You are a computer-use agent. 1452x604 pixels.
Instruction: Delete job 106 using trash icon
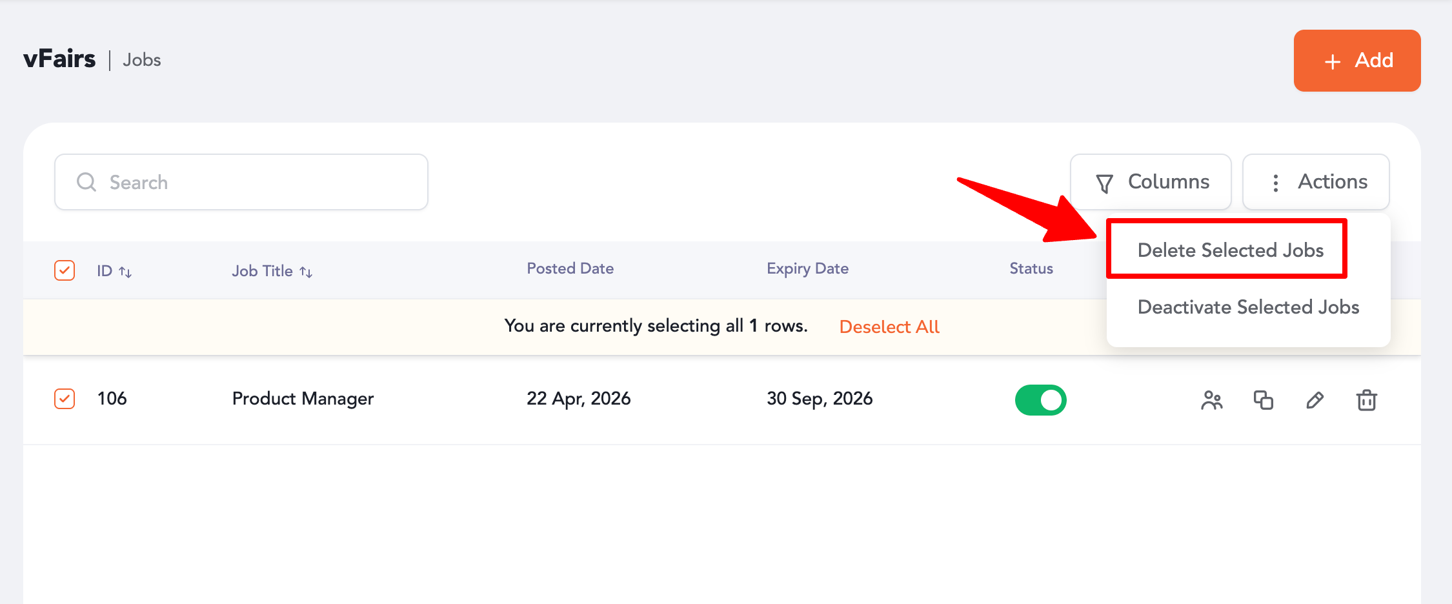(1366, 401)
